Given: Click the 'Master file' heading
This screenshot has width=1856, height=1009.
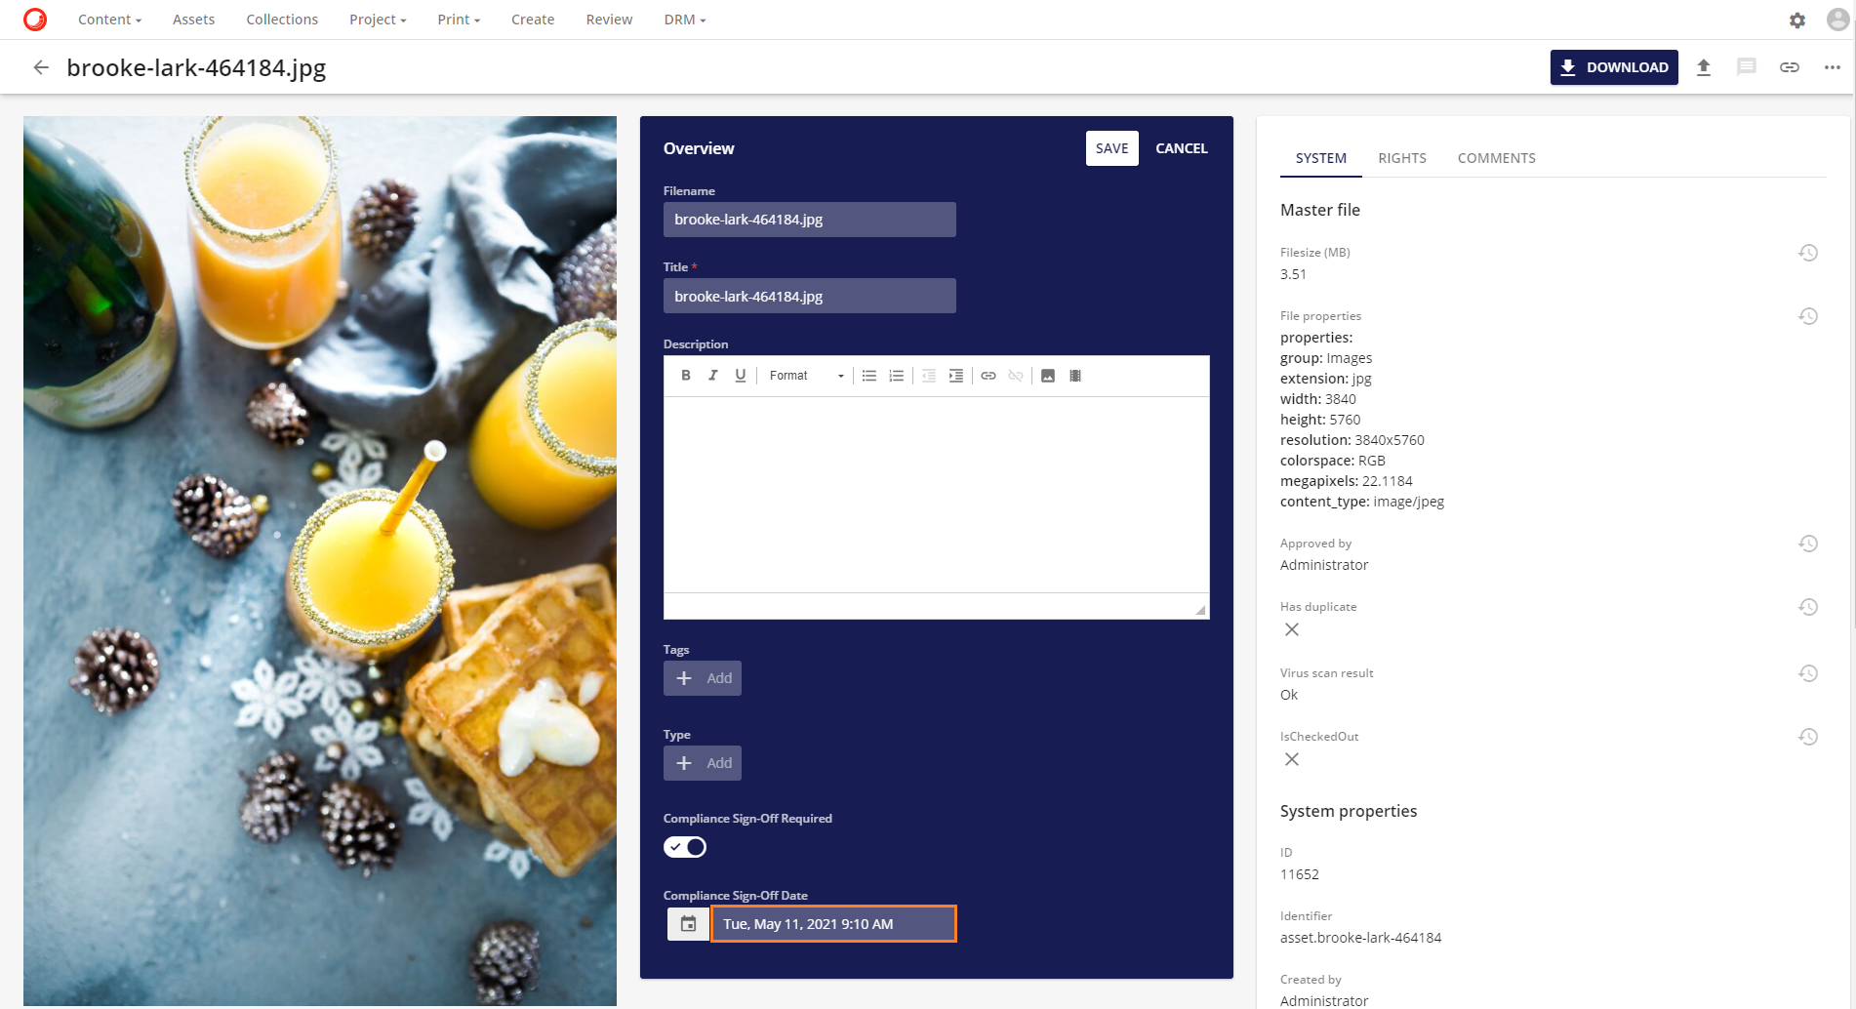Looking at the screenshot, I should (1320, 210).
